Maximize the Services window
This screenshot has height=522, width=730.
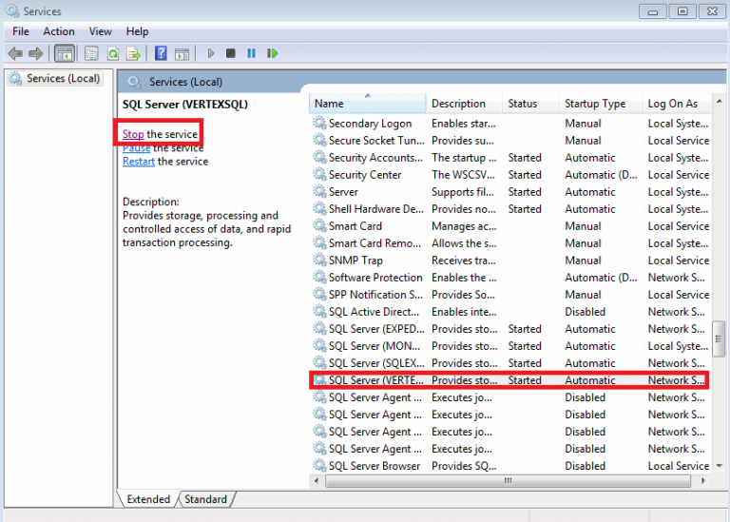click(682, 11)
